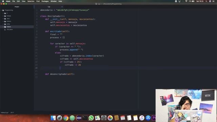Open the Atom editor icon in dock

coord(72,118)
